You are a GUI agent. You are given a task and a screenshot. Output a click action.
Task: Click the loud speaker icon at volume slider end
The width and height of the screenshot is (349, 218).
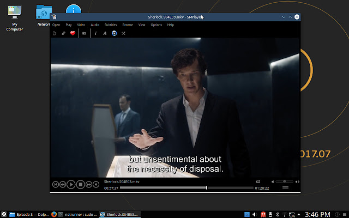point(297,181)
